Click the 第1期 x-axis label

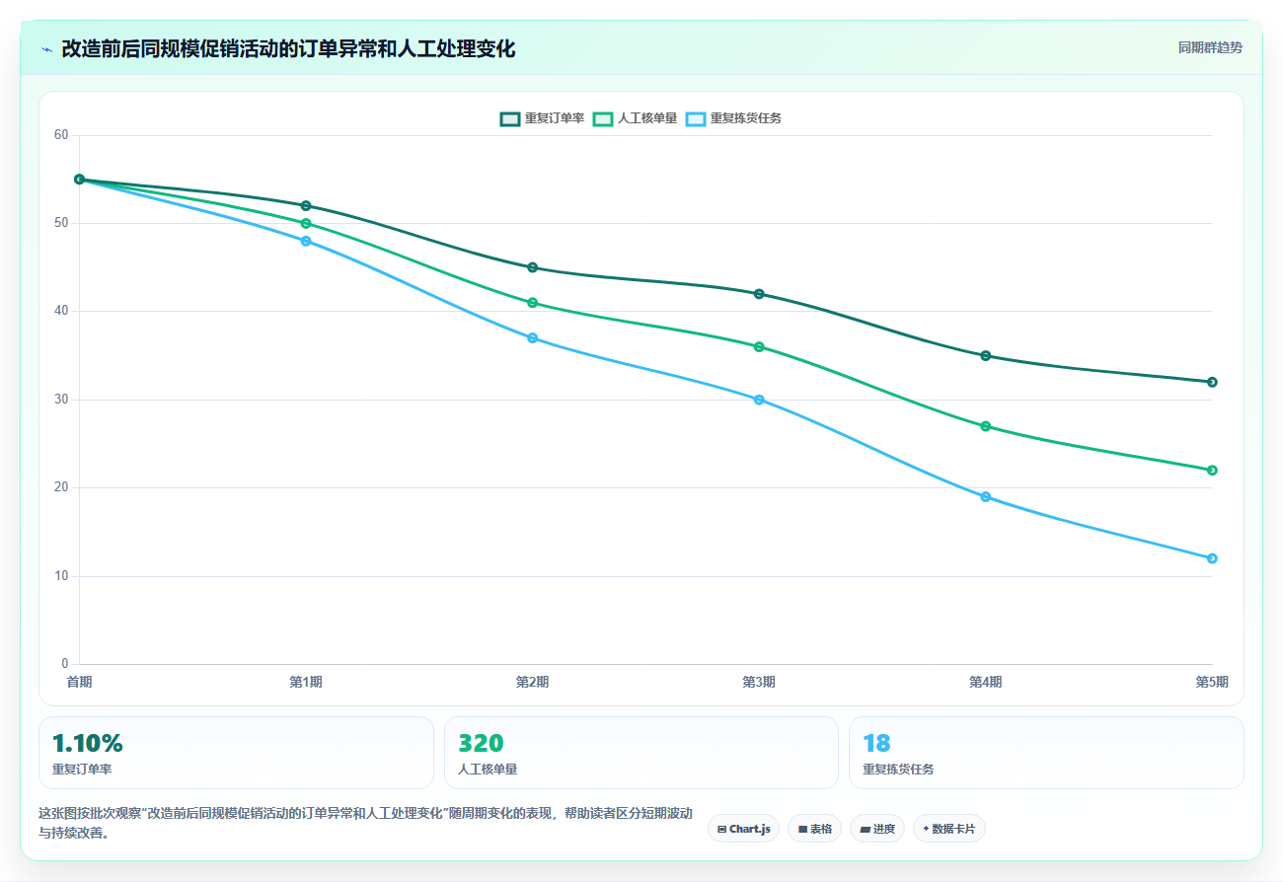[306, 682]
